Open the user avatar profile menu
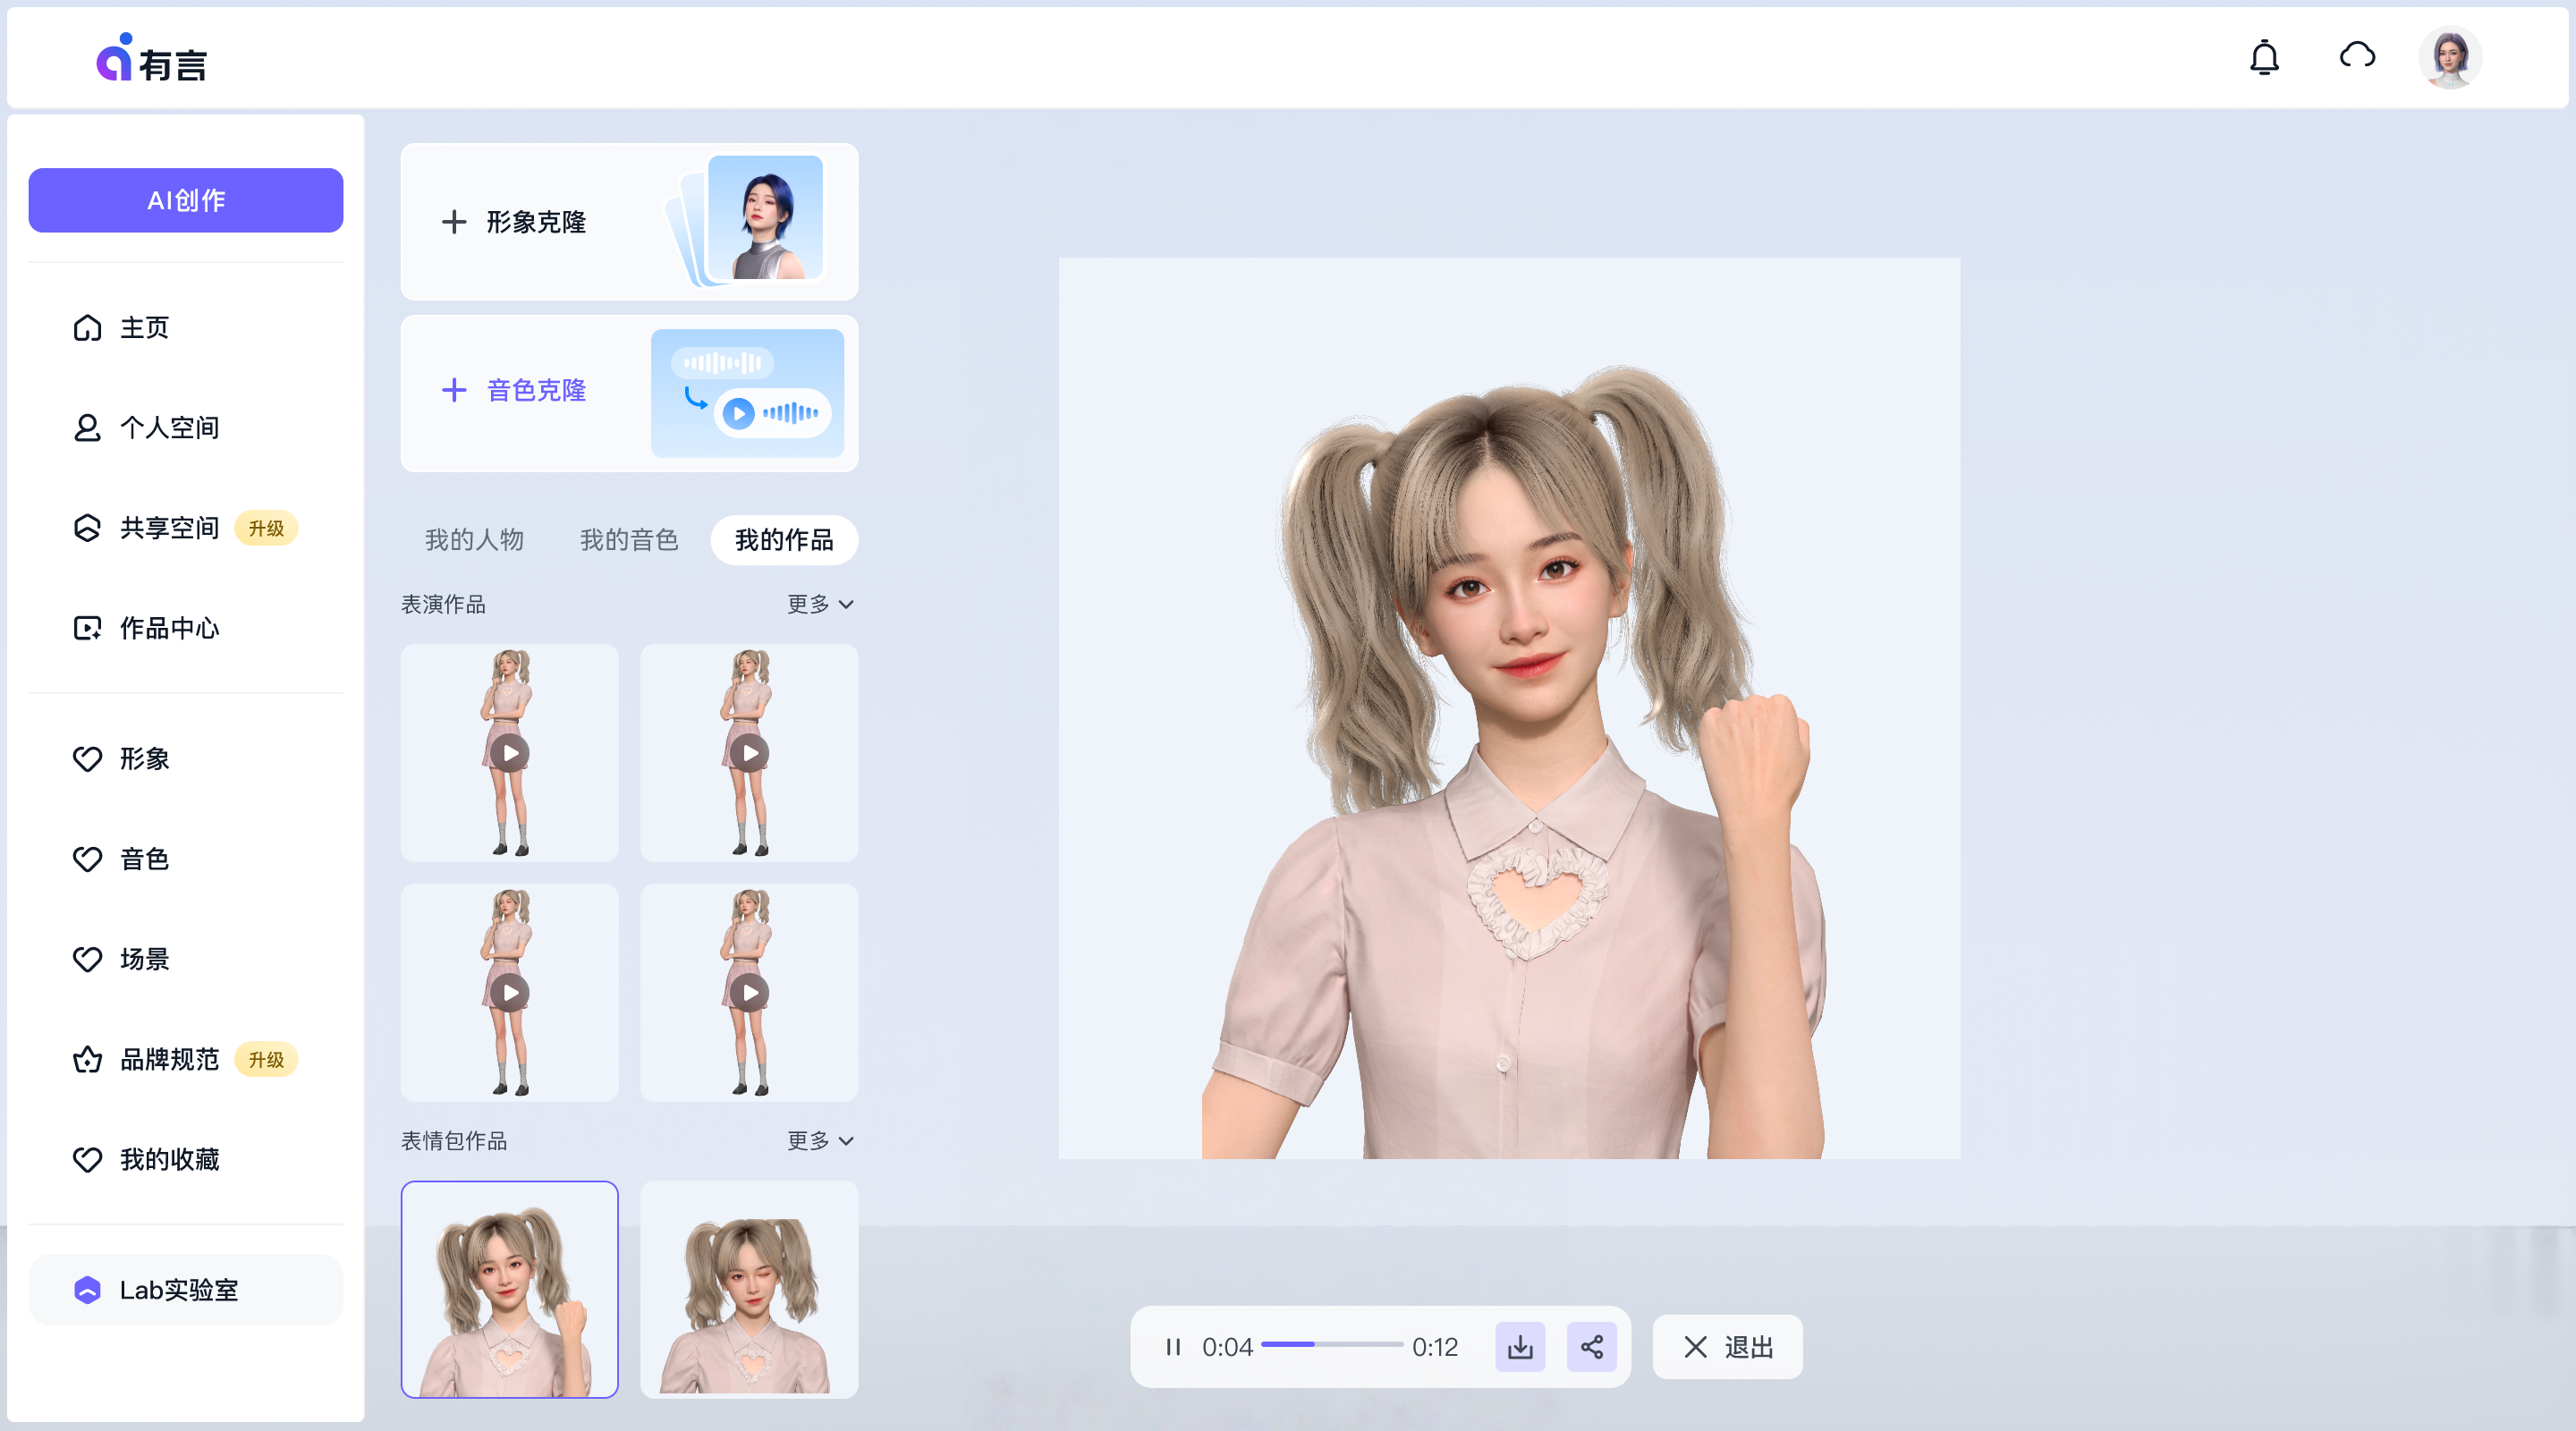This screenshot has width=2576, height=1431. (2449, 58)
